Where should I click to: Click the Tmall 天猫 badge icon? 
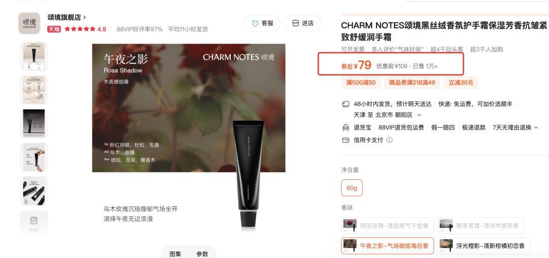tap(54, 29)
